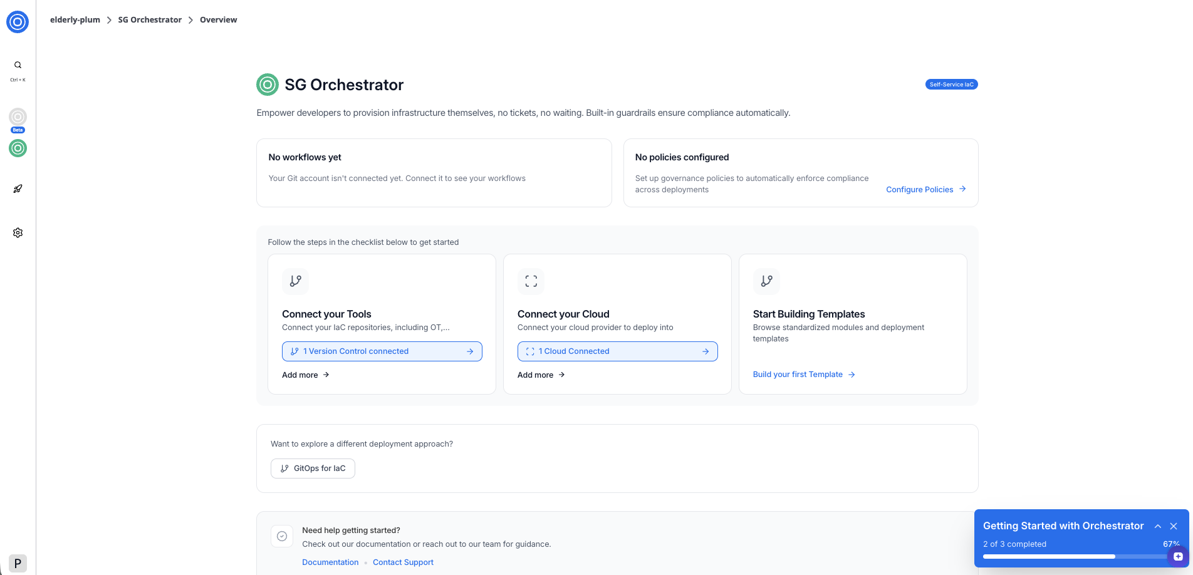The image size is (1193, 575).
Task: Open Settings from the sidebar gear icon
Action: tap(18, 232)
